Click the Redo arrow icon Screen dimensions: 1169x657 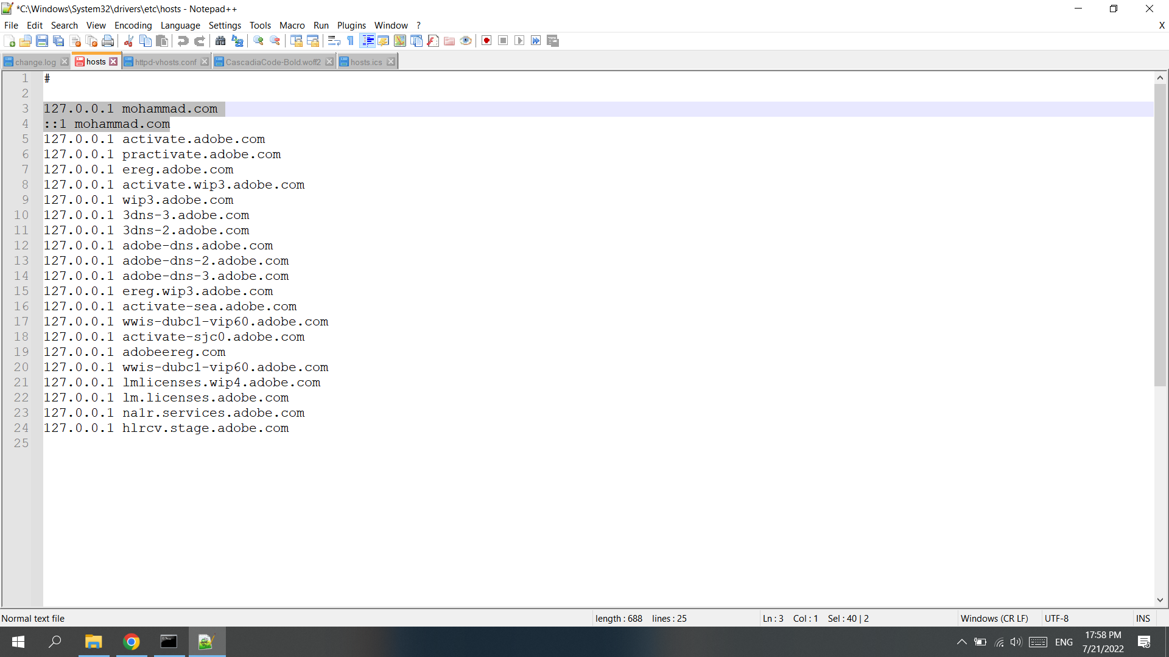pyautogui.click(x=199, y=41)
